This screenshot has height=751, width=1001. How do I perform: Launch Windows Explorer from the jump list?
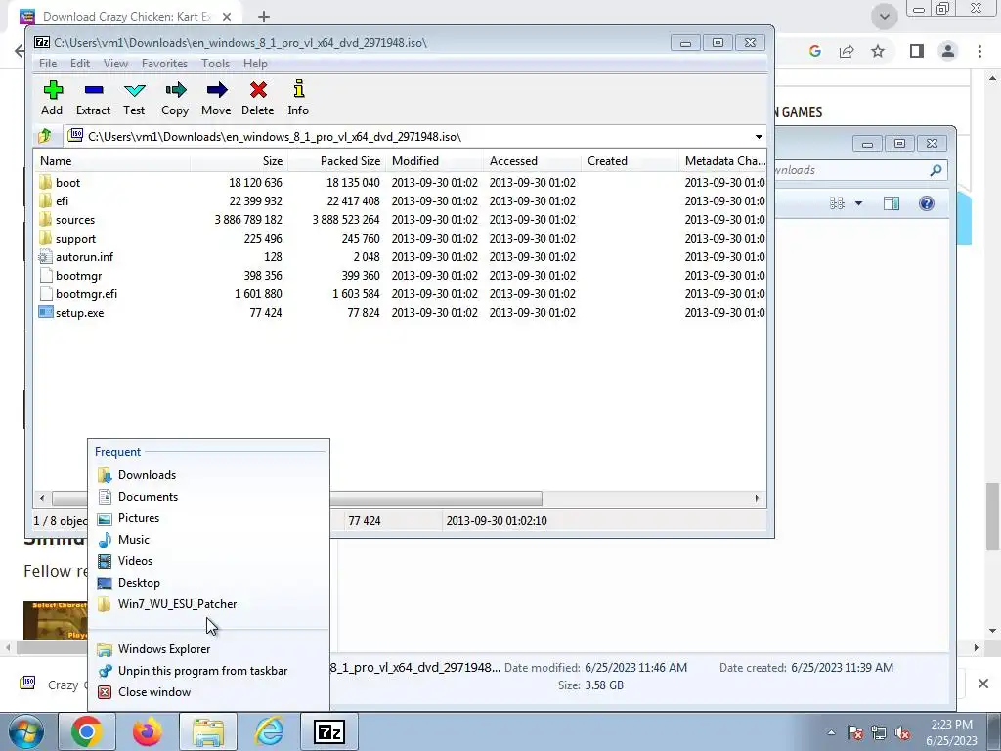tap(209, 649)
